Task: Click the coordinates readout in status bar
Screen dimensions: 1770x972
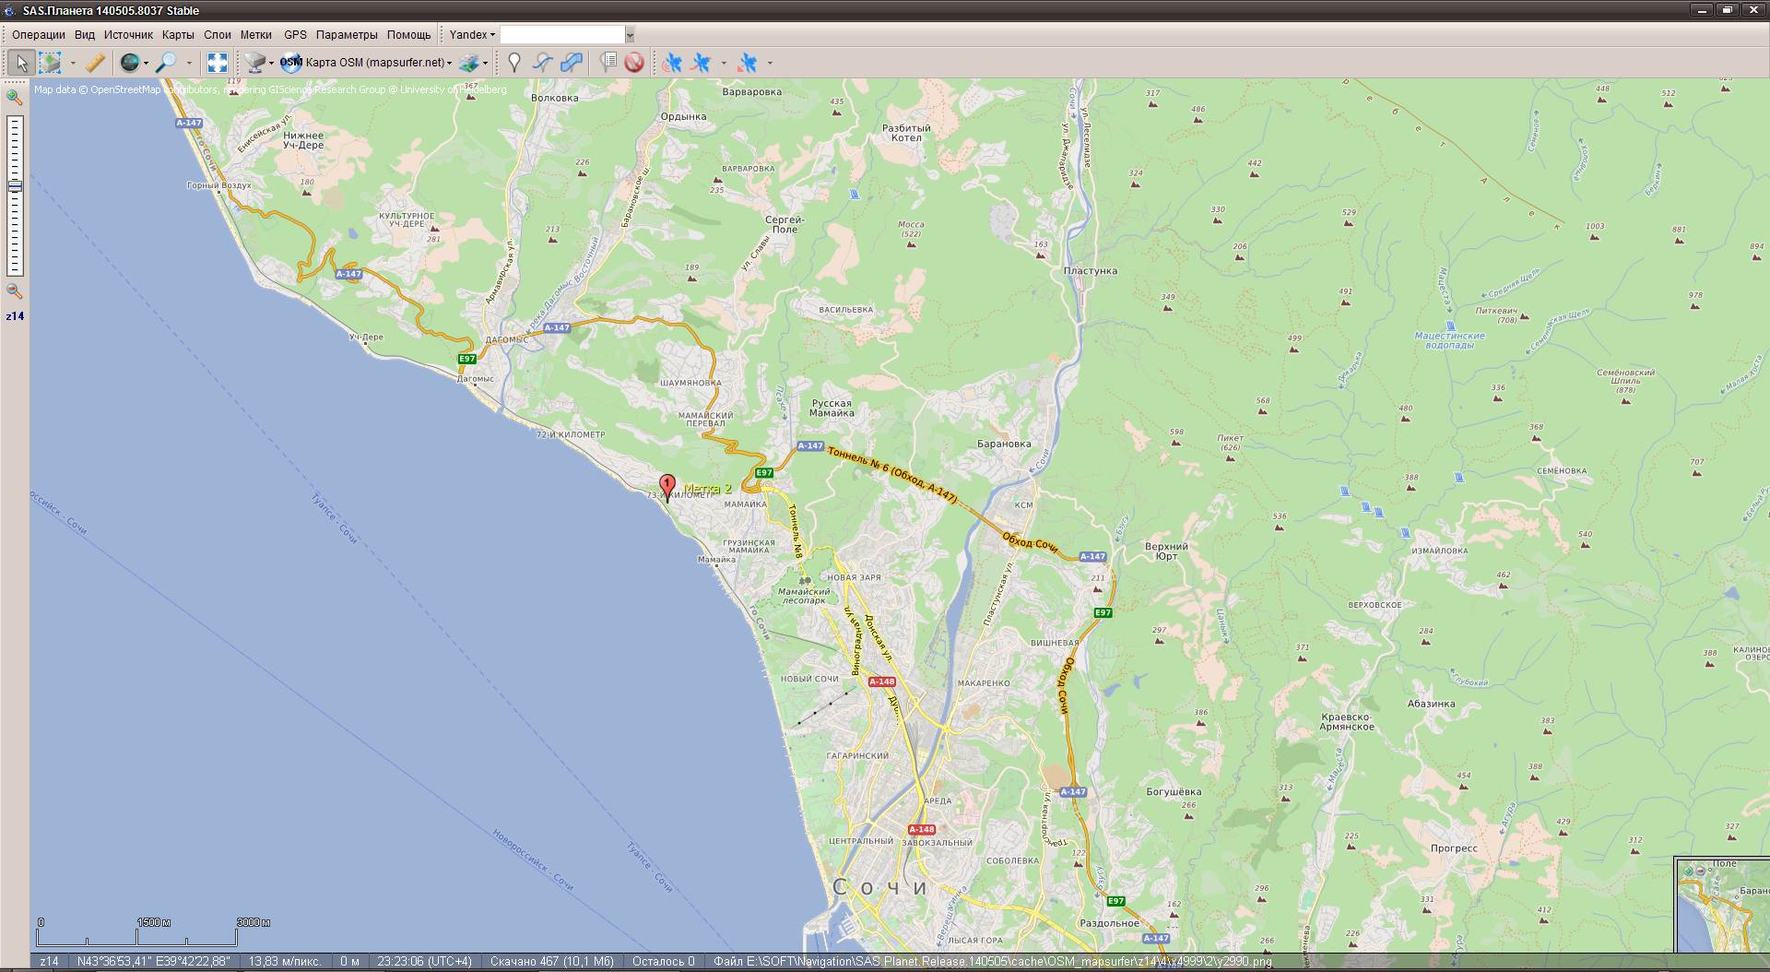Action: [x=154, y=962]
